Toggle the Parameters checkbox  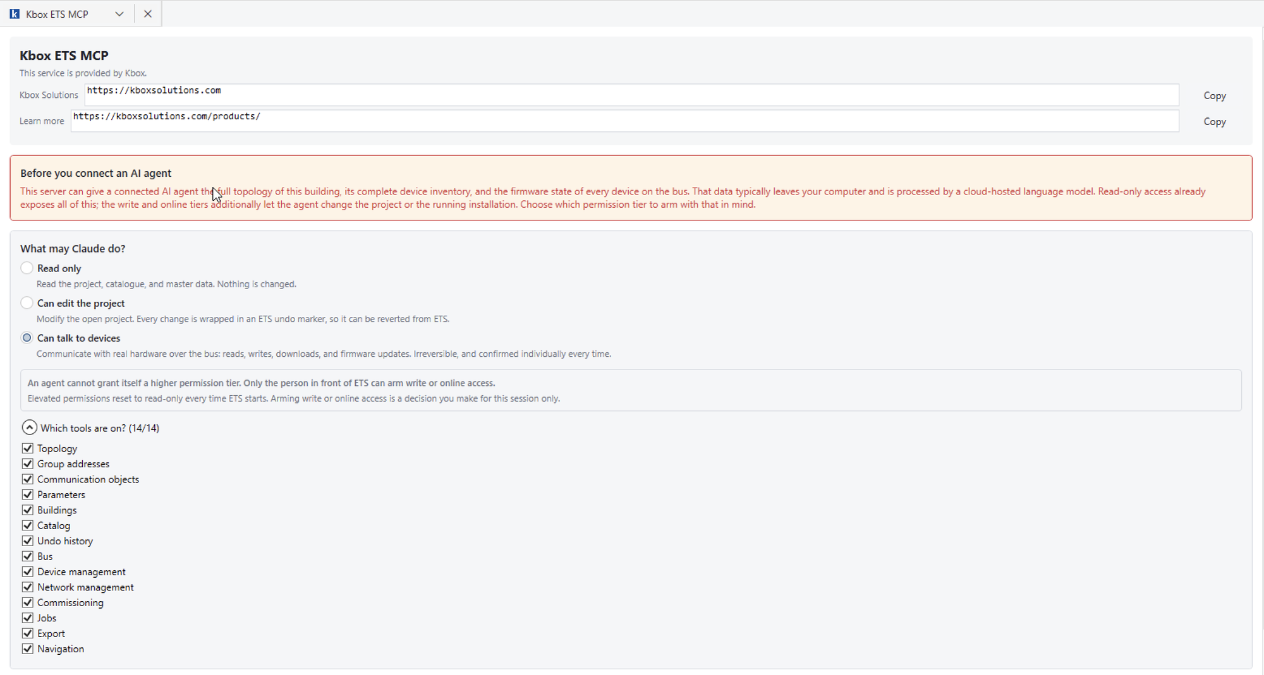coord(27,494)
